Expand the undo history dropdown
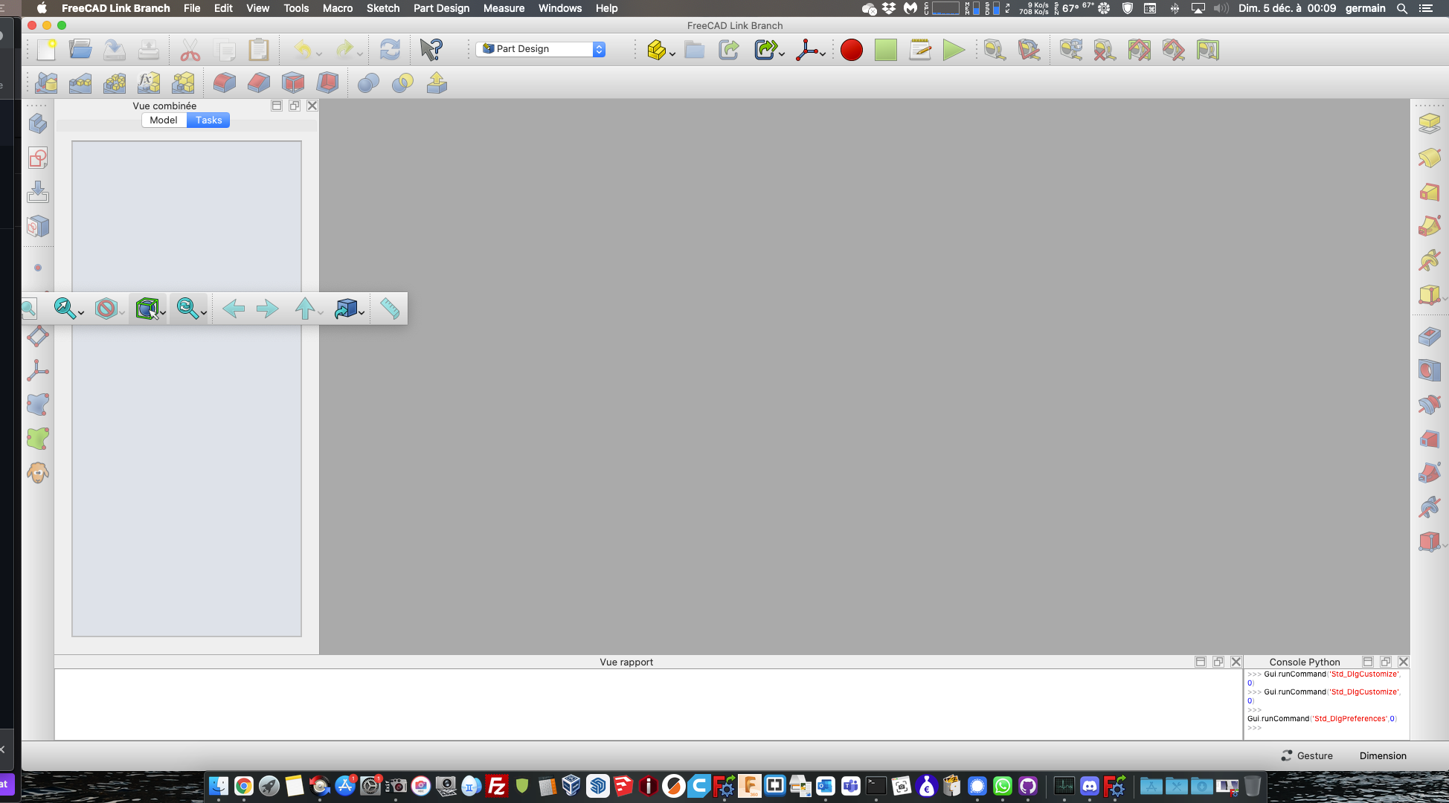This screenshot has height=803, width=1449. point(320,54)
